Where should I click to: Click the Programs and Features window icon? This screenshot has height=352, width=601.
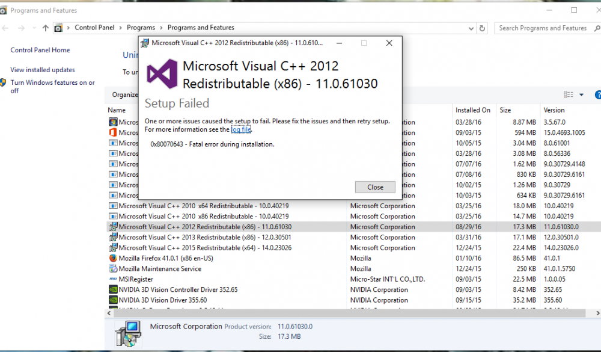4,10
